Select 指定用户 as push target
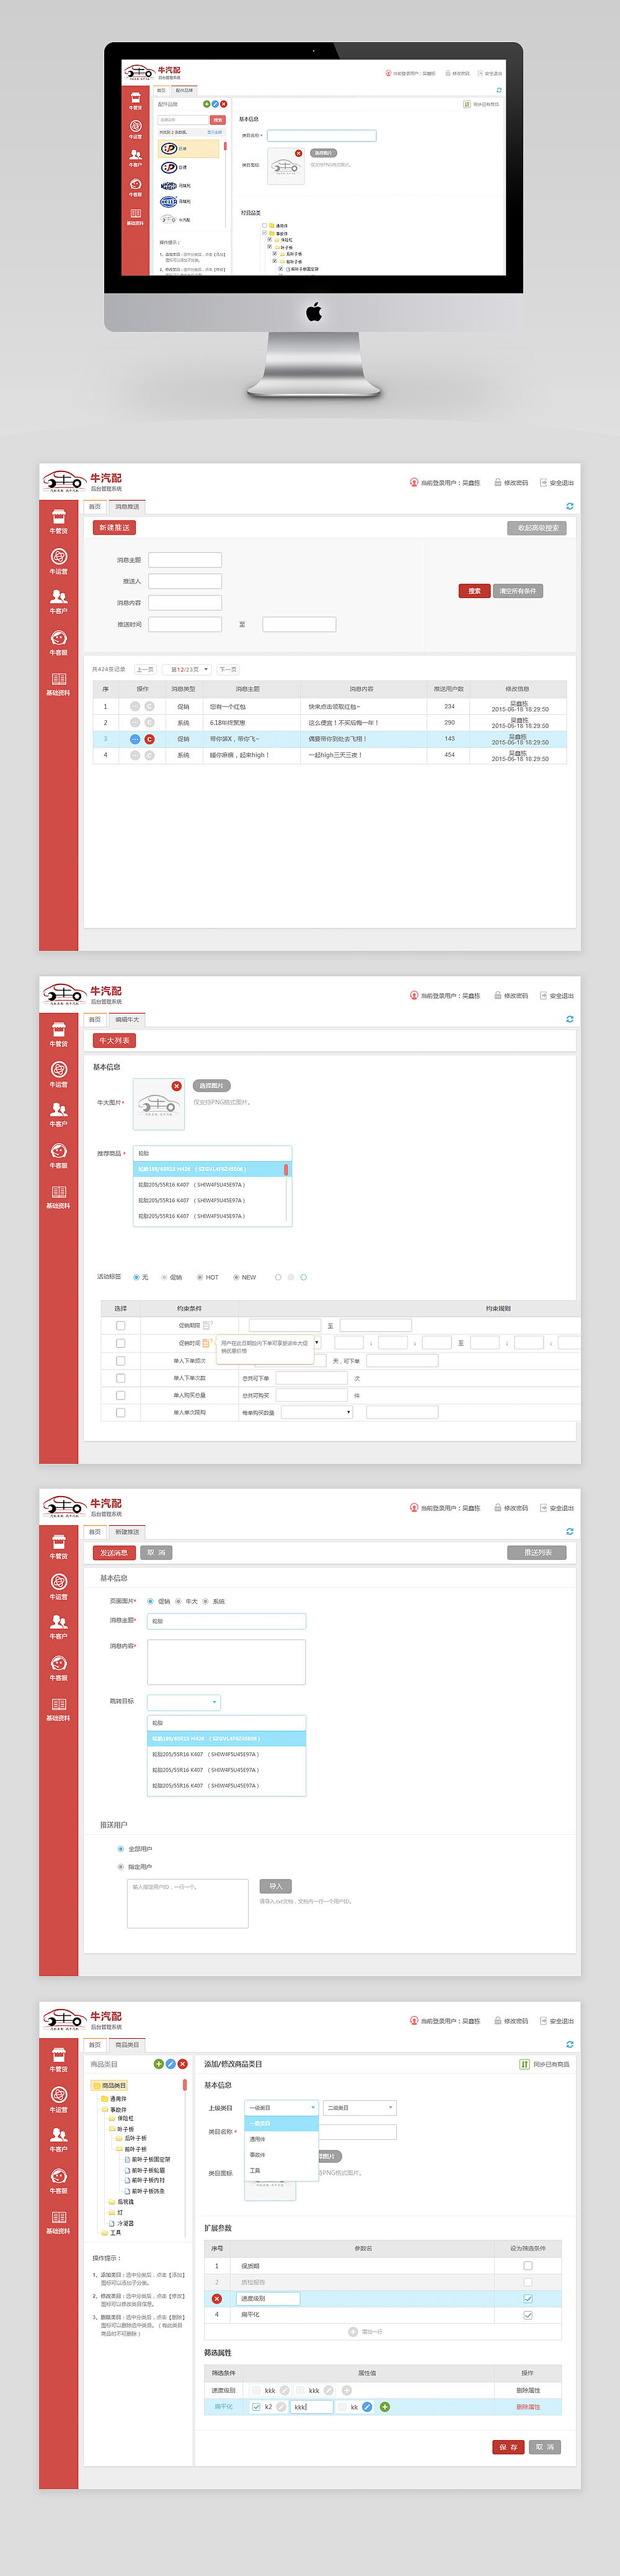Viewport: 620px width, 2576px height. click(x=135, y=1866)
